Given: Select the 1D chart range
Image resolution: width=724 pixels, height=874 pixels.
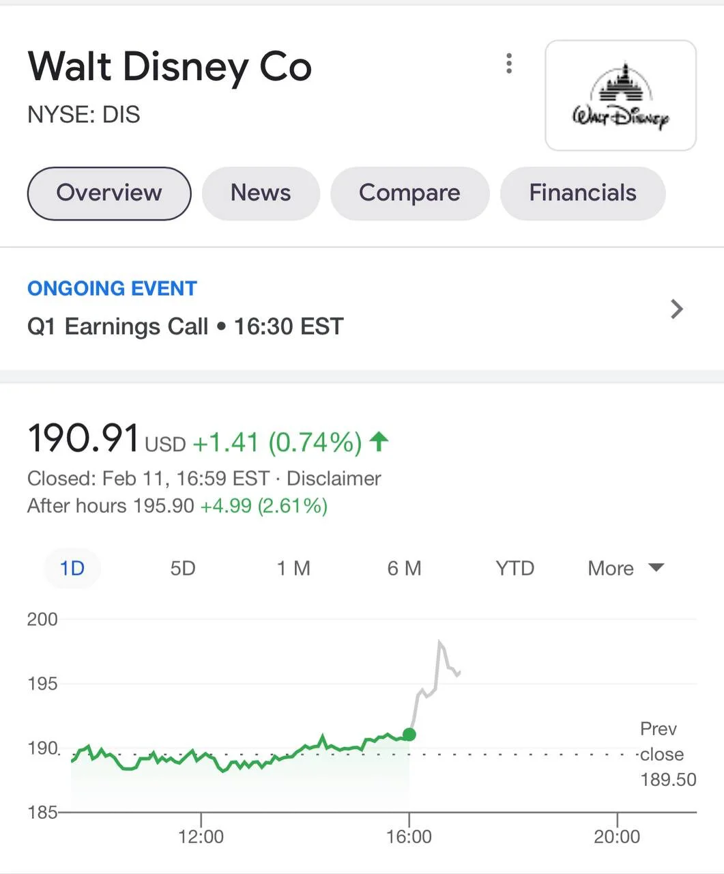Looking at the screenshot, I should [72, 568].
